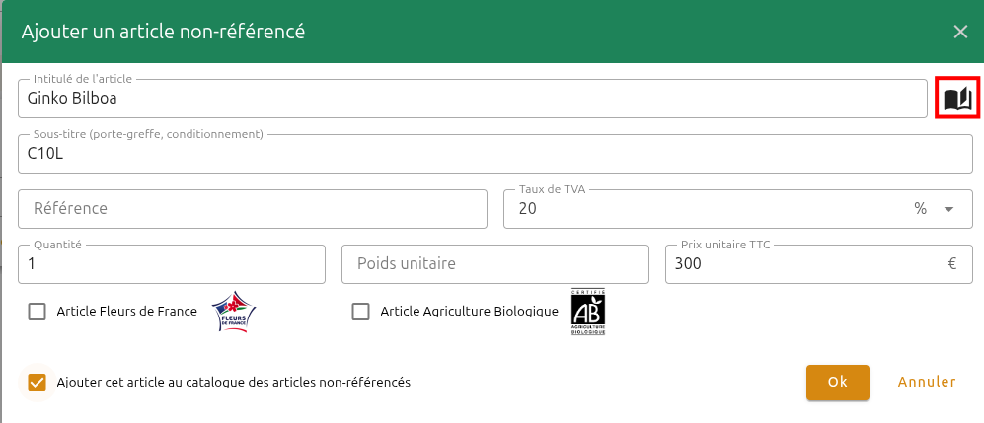Viewport: 984px width, 423px height.
Task: Click the label Article Agriculture Biologique
Action: click(470, 312)
